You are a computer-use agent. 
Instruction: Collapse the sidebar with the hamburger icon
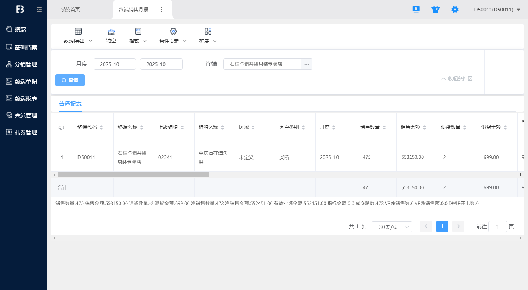(39, 10)
